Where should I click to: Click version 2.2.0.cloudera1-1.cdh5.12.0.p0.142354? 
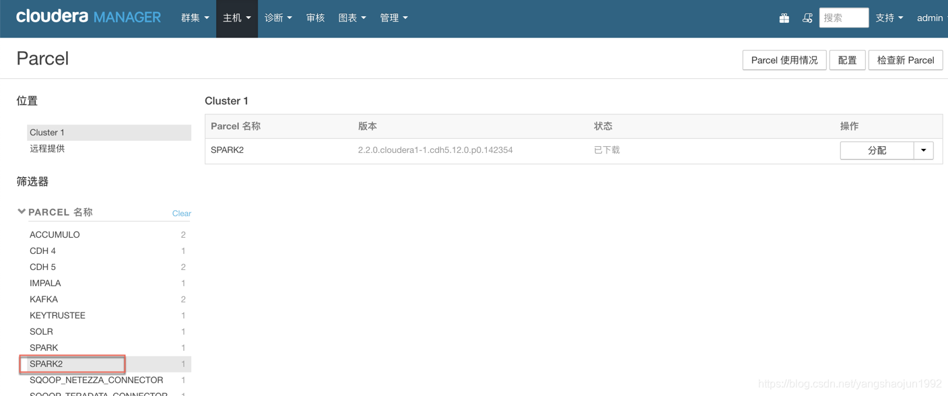(x=436, y=150)
